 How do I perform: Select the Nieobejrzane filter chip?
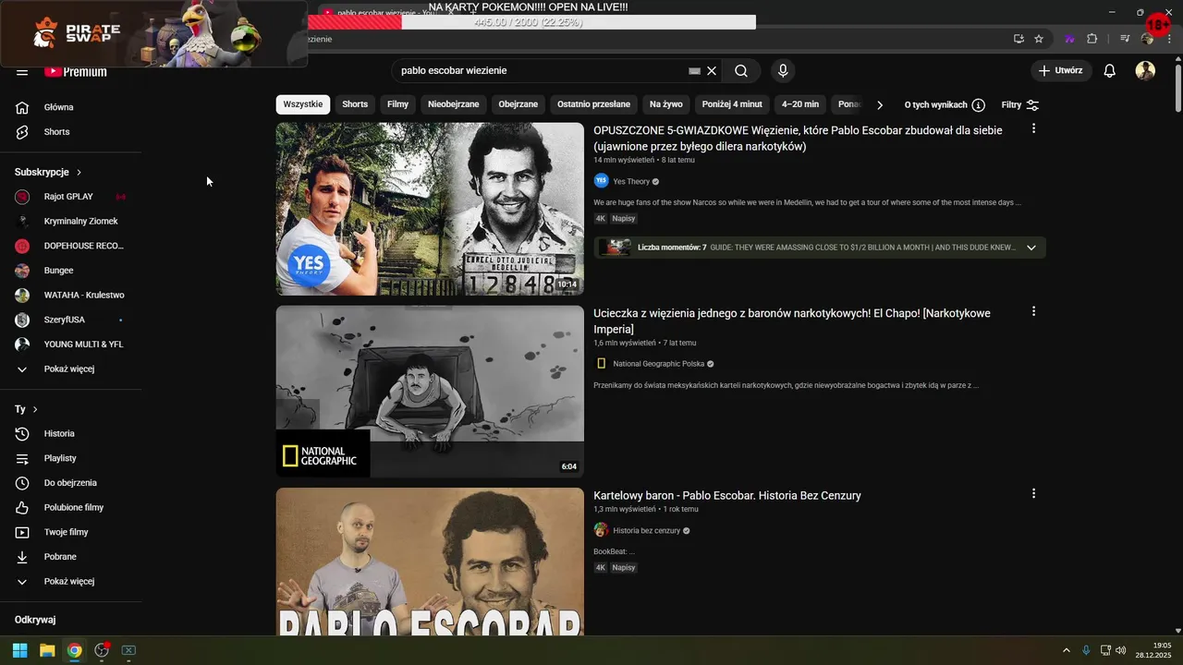(x=454, y=104)
